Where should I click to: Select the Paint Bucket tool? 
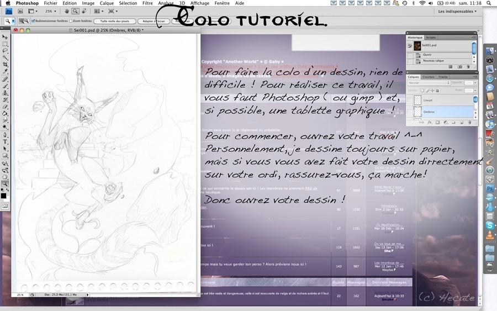click(x=5, y=113)
